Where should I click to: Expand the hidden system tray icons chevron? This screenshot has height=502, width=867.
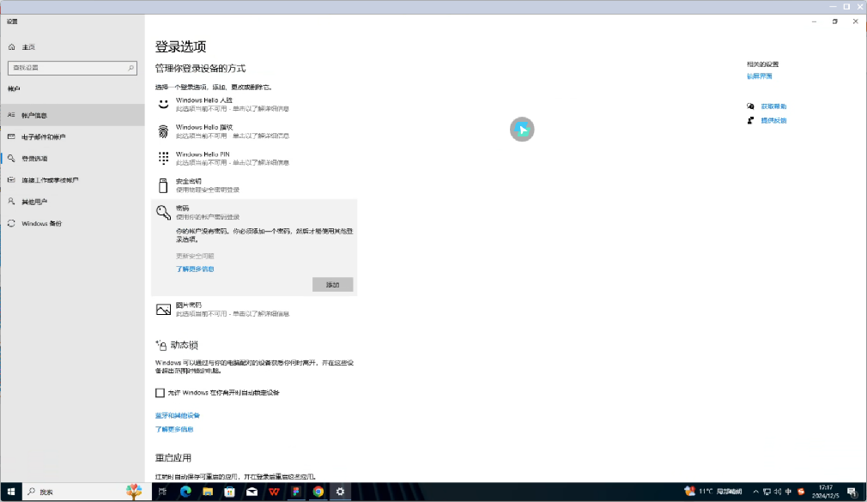pyautogui.click(x=755, y=492)
